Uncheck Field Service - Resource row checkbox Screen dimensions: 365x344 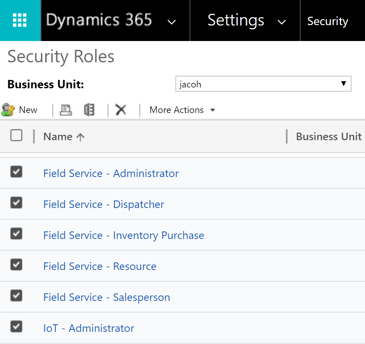click(16, 265)
